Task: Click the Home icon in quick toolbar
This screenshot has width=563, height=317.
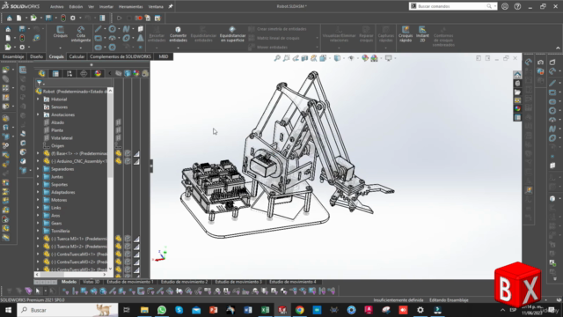Action: click(x=10, y=18)
